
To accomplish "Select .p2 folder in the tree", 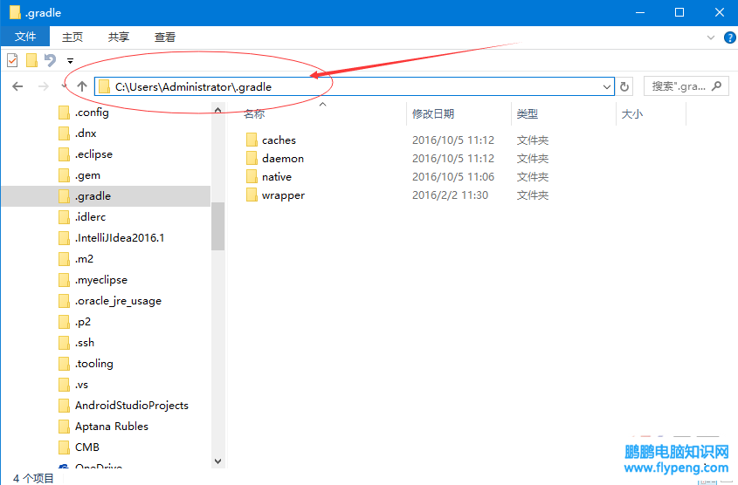I will point(83,322).
